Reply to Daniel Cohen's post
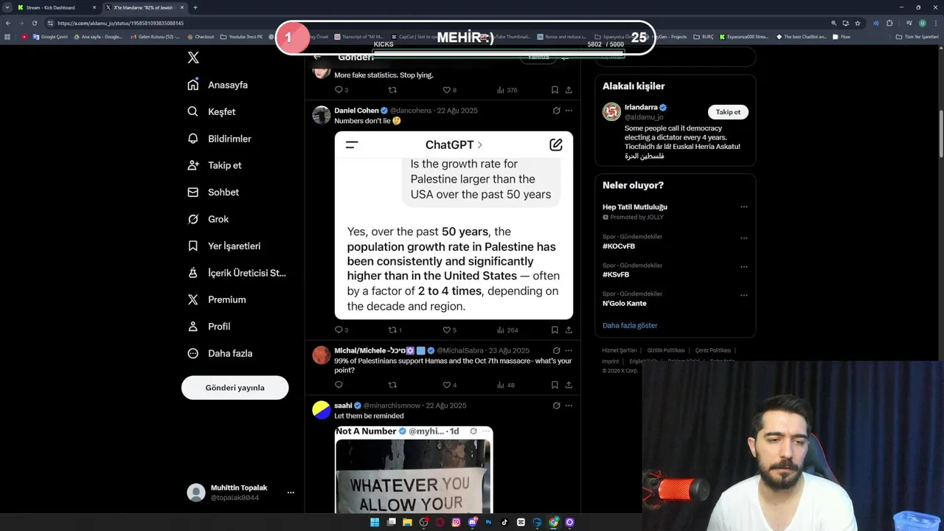 tap(339, 330)
